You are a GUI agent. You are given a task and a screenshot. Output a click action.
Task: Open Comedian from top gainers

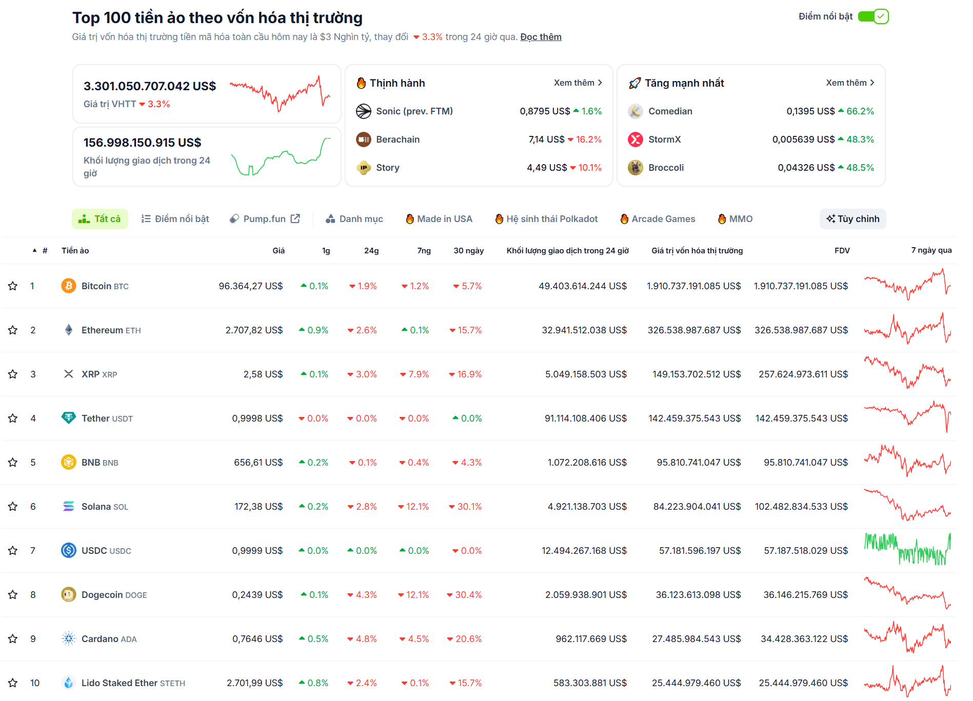tap(670, 111)
